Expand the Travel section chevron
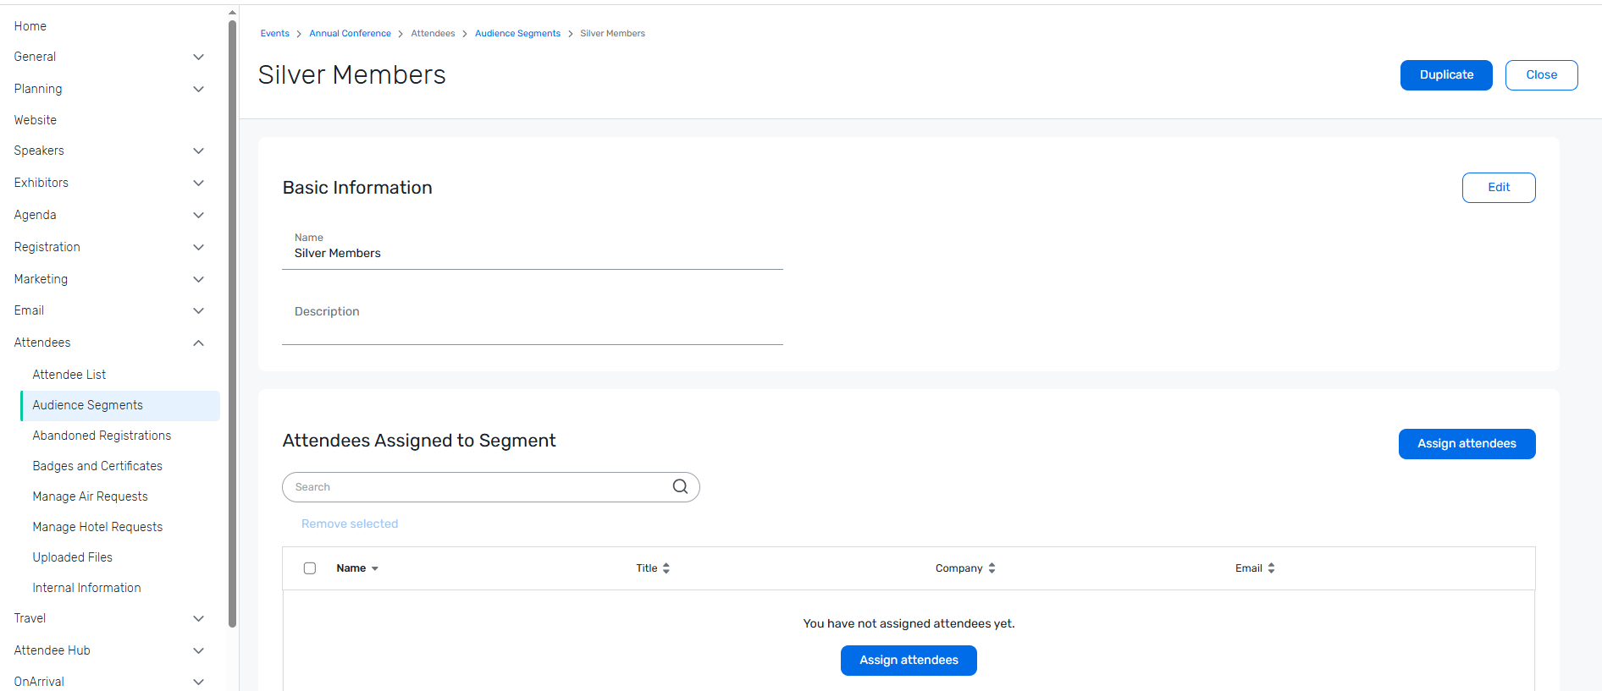Screen dimensions: 1602x691 [x=198, y=618]
